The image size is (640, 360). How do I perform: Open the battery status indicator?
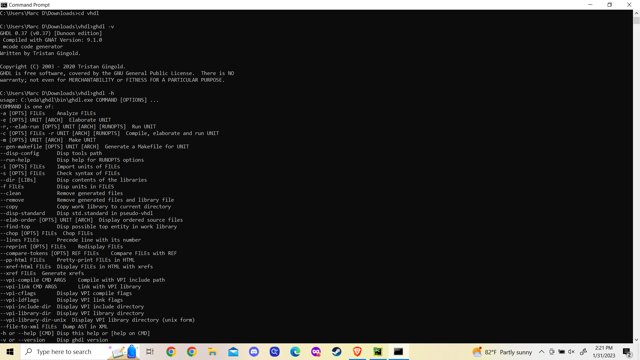click(x=562, y=352)
